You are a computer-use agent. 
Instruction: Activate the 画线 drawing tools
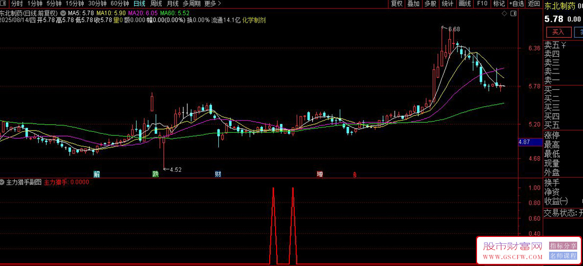[464, 4]
